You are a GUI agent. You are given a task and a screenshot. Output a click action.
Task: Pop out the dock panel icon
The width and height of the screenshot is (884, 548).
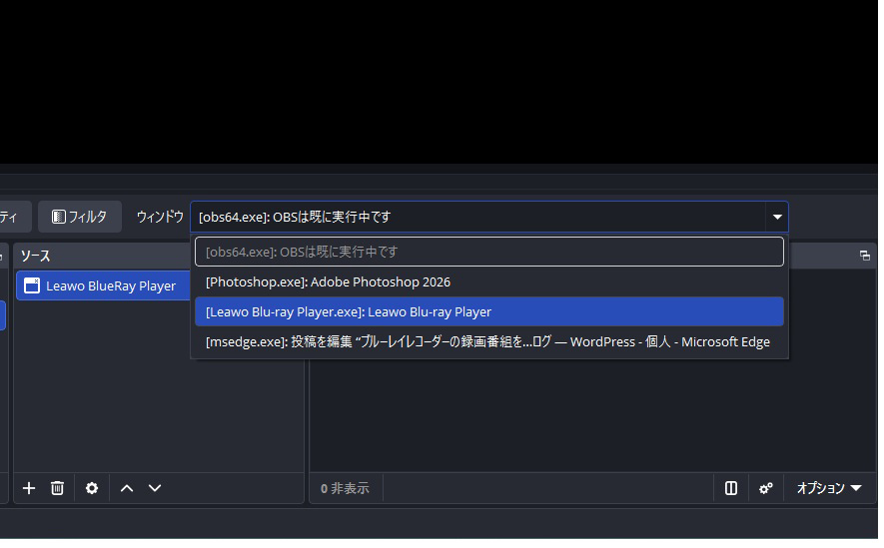(x=865, y=256)
